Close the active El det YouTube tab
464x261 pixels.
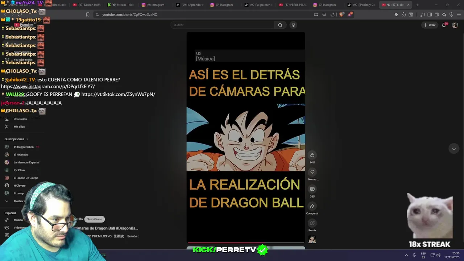[x=408, y=5]
